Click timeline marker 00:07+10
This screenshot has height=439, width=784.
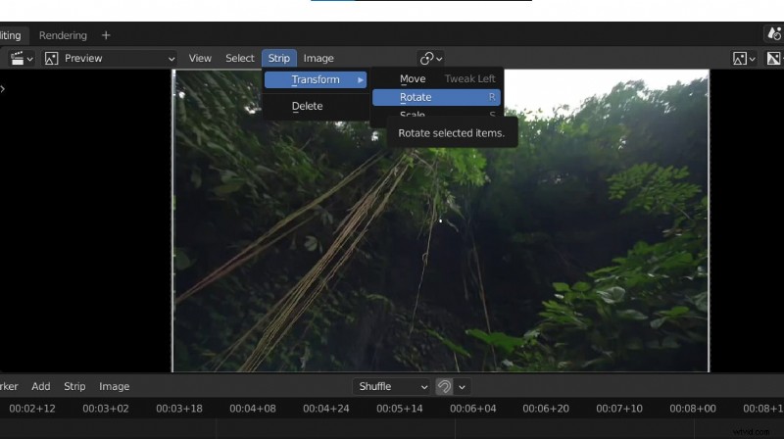[x=619, y=409]
